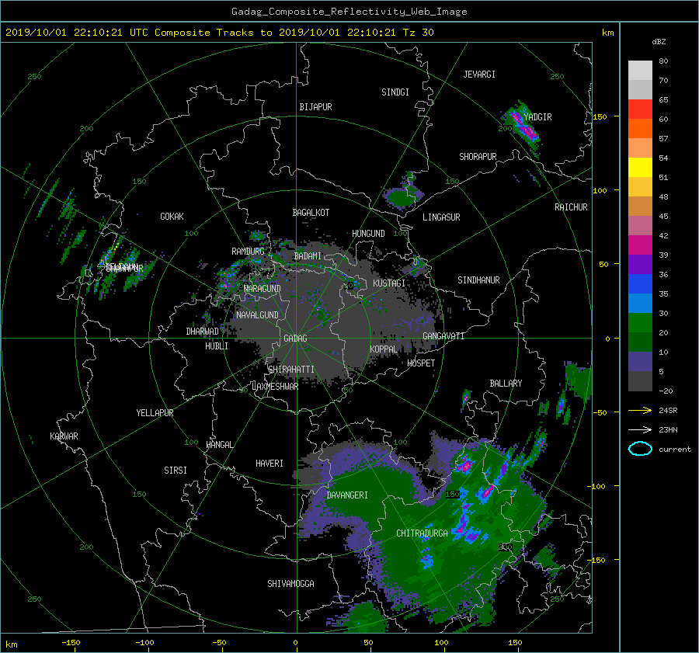
Task: Click the yellow 24SR arrow legend icon
Action: click(640, 410)
